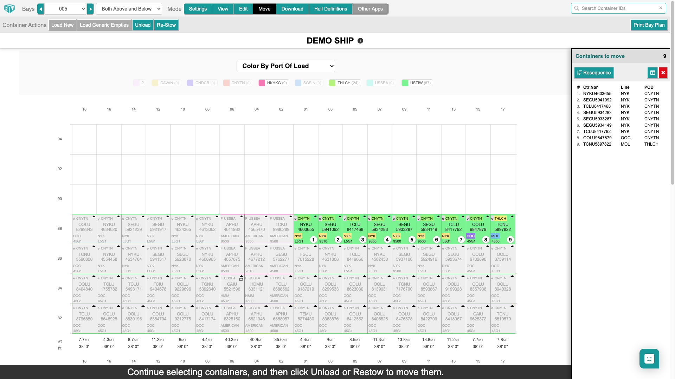Expand the Color By Port Of Load dropdown
675x379 pixels.
285,66
